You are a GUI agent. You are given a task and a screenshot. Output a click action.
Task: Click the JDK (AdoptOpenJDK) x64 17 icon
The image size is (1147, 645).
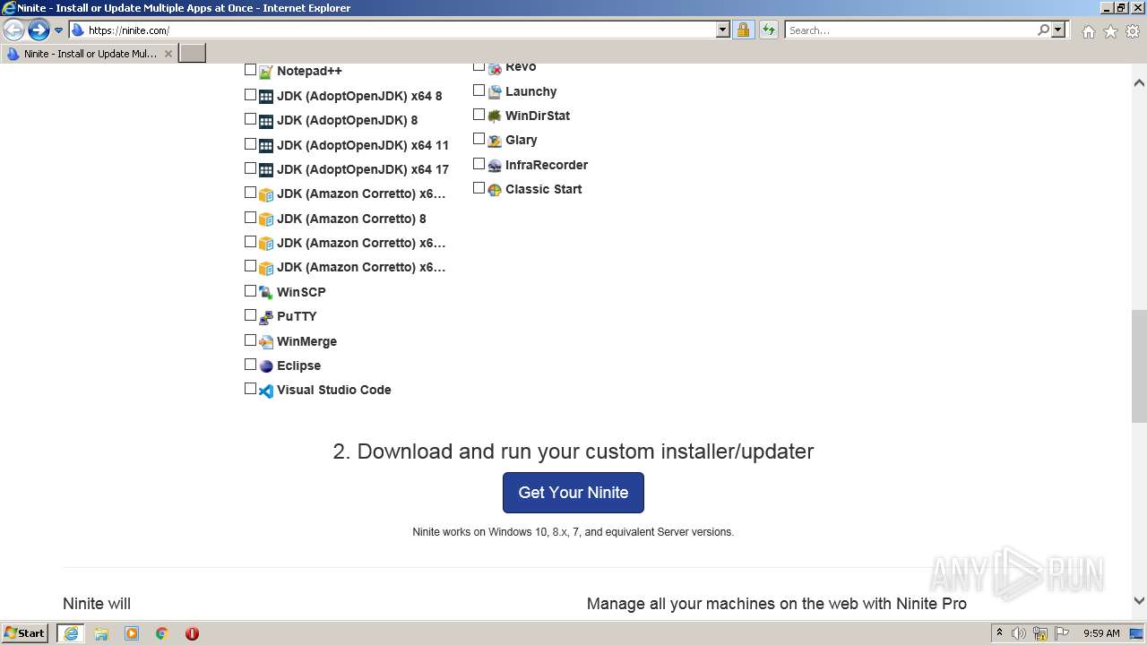coord(265,170)
